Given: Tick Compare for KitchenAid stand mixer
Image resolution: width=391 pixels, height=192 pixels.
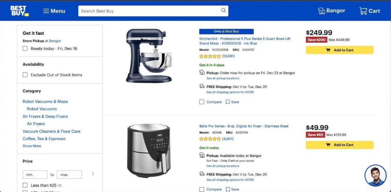Looking at the screenshot, I should click(x=202, y=102).
